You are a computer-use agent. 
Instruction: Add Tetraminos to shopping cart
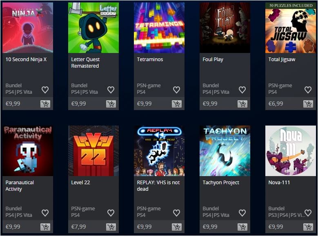pyautogui.click(x=177, y=104)
